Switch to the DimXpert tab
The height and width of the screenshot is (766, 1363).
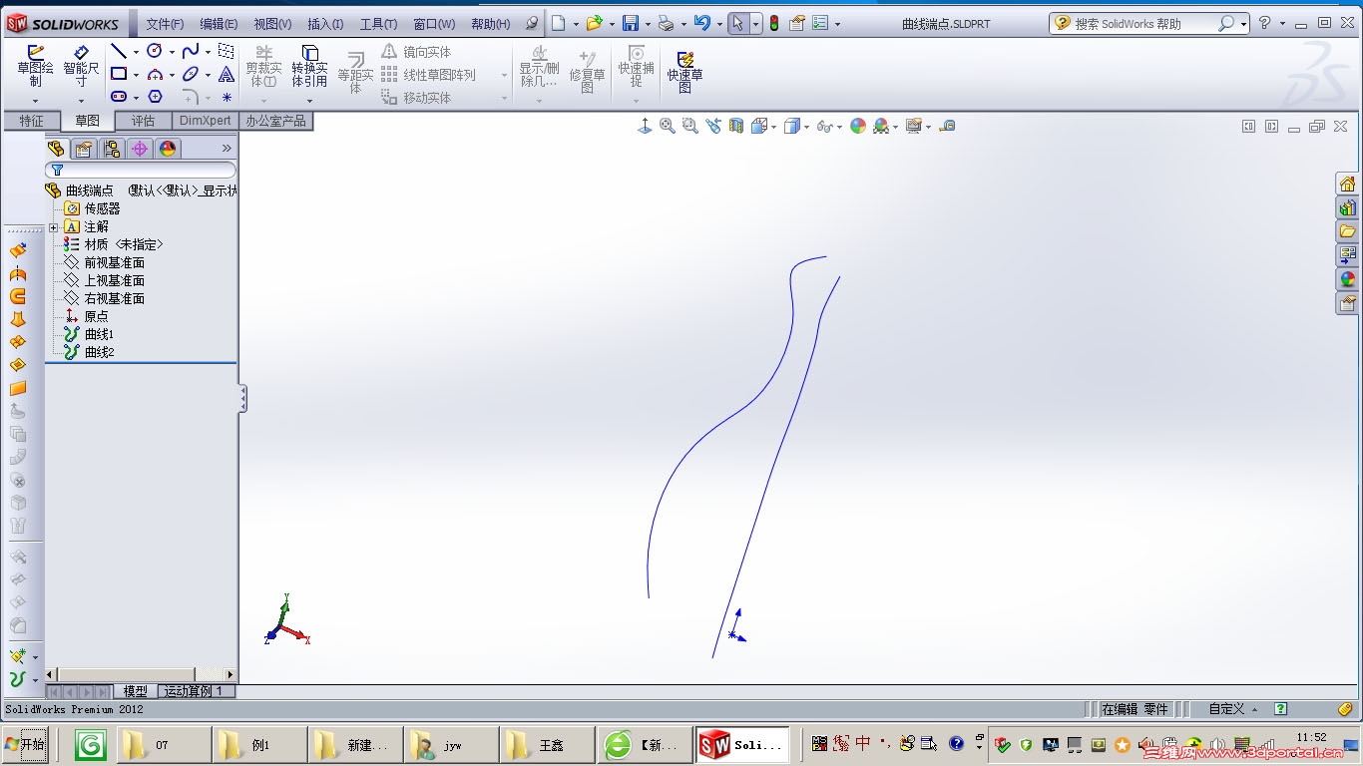(x=206, y=121)
